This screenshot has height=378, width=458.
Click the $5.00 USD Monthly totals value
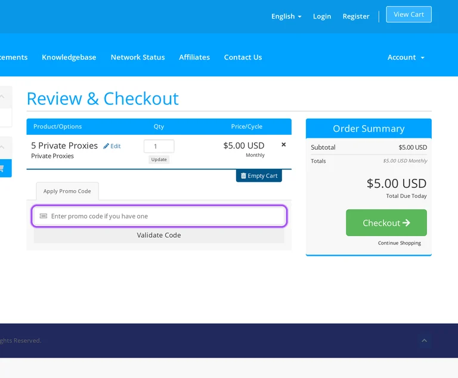(x=405, y=160)
